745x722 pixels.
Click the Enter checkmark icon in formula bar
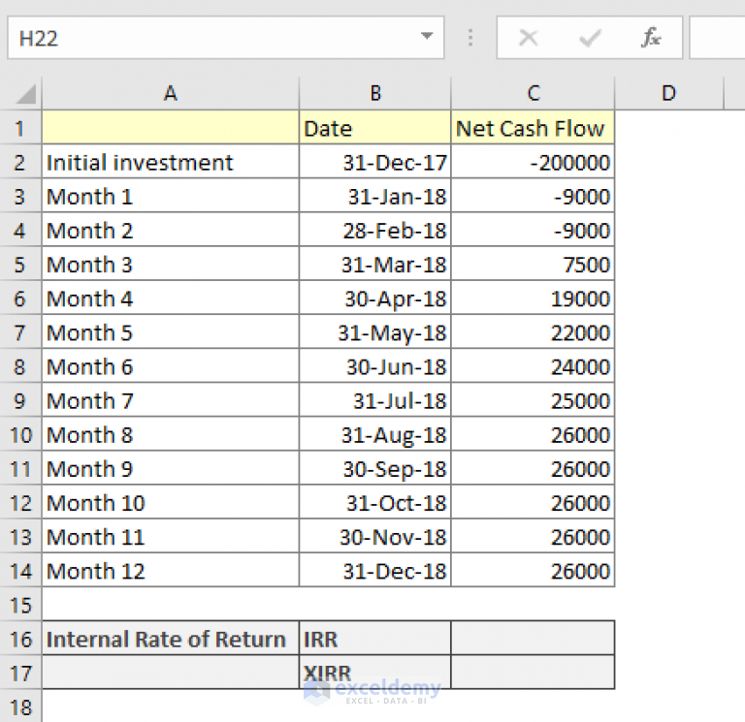point(590,38)
